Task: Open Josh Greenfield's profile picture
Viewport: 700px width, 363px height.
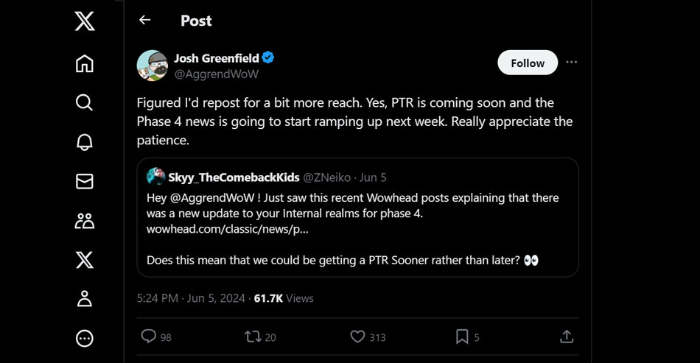Action: [153, 66]
